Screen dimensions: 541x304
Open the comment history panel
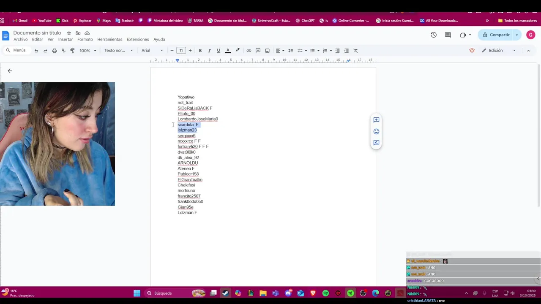pyautogui.click(x=448, y=35)
